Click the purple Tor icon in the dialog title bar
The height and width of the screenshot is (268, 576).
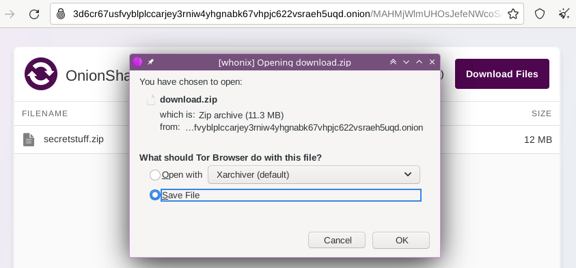pos(138,62)
